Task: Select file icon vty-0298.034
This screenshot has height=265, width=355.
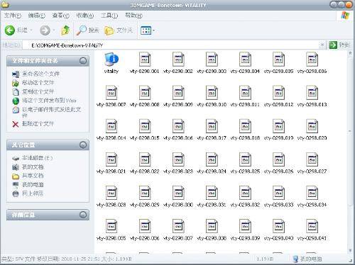Action: click(x=312, y=193)
